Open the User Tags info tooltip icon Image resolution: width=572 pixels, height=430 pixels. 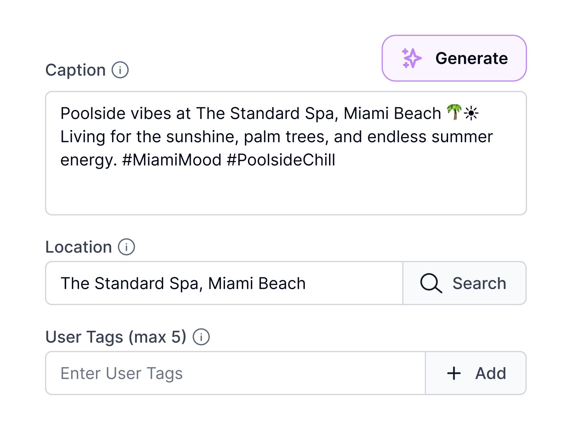(x=201, y=337)
